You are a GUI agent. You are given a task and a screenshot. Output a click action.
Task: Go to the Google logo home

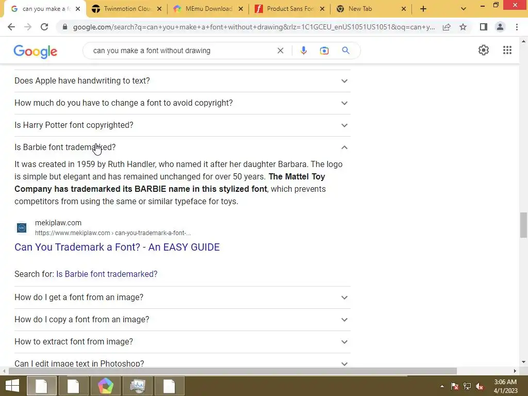(36, 52)
